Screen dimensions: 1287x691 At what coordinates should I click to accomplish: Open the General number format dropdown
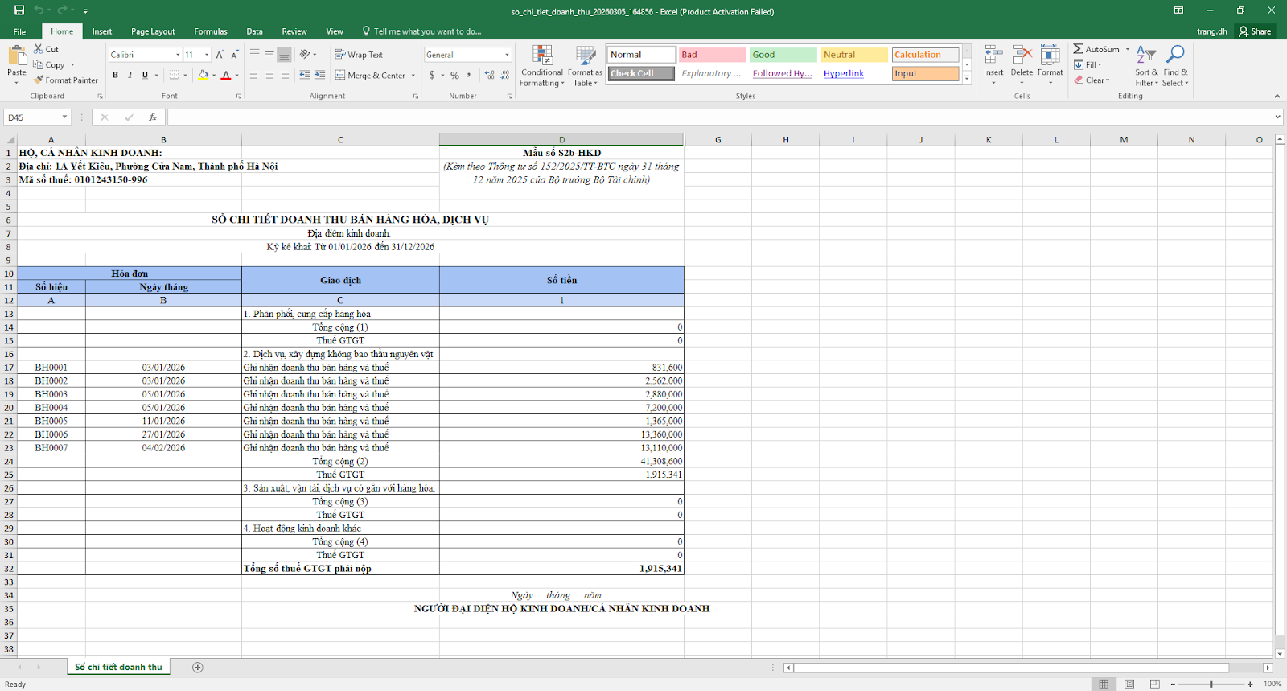507,55
